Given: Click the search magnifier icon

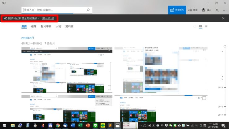Looking at the screenshot, I should point(88,10).
